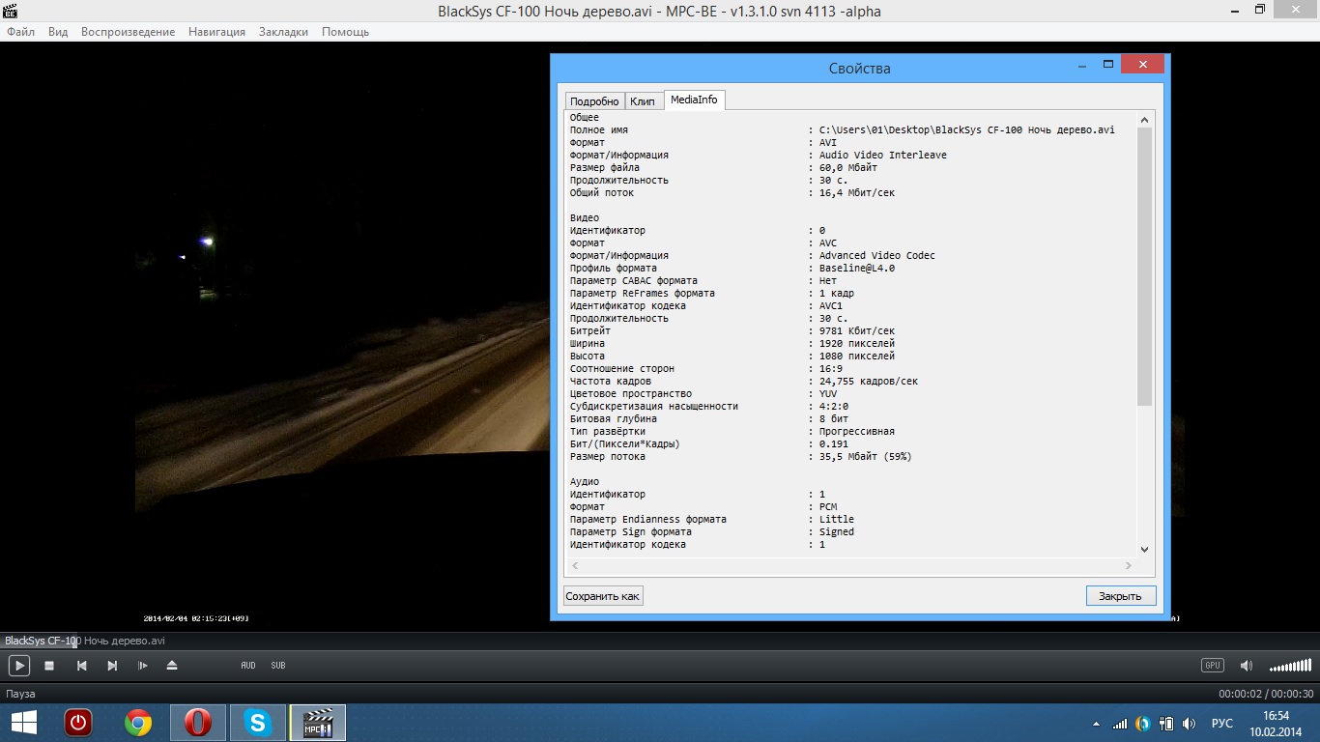Switch to the Подробно tab
Screen dimensions: 1320x742
click(594, 101)
